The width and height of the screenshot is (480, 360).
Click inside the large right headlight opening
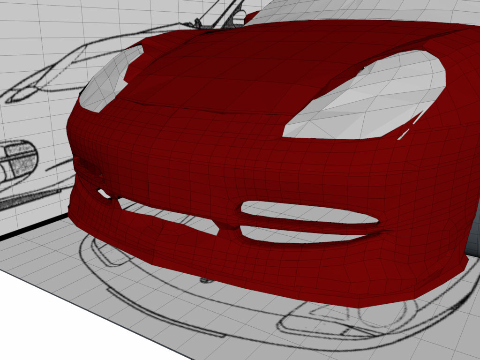pos(367,98)
